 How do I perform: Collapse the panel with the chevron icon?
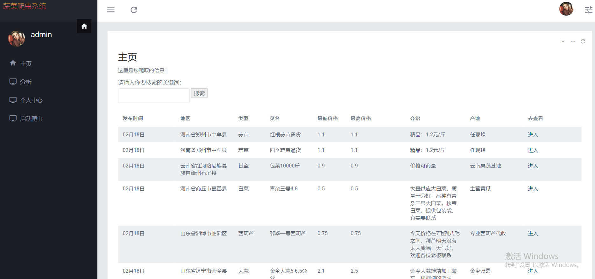[563, 41]
